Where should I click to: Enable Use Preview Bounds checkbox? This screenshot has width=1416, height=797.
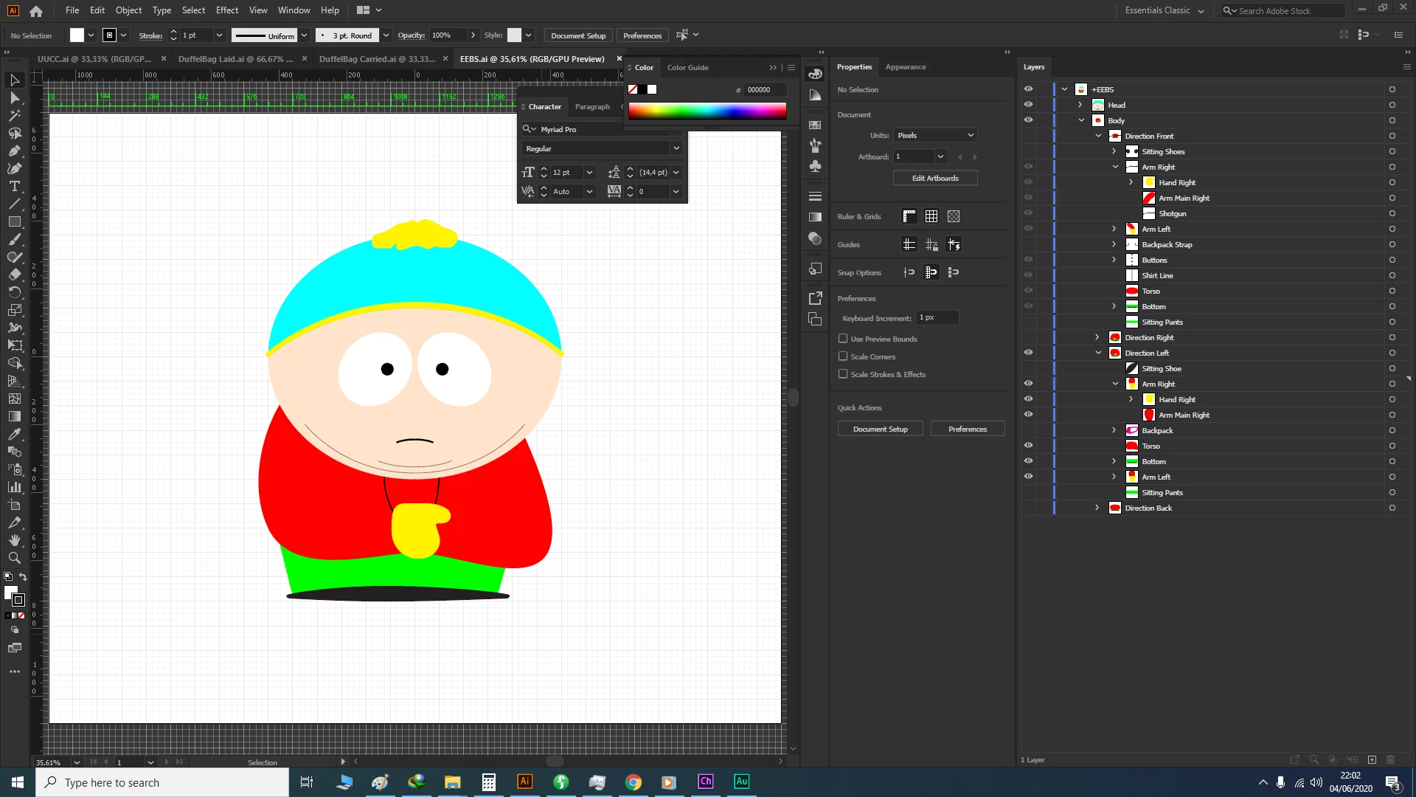point(843,339)
